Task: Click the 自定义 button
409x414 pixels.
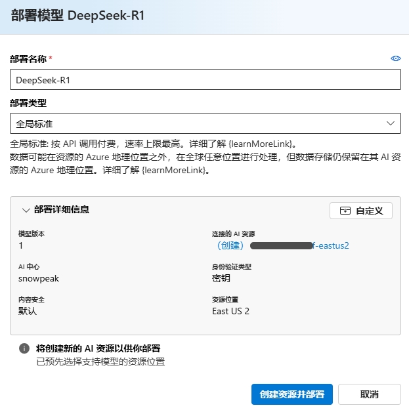Action: click(361, 211)
